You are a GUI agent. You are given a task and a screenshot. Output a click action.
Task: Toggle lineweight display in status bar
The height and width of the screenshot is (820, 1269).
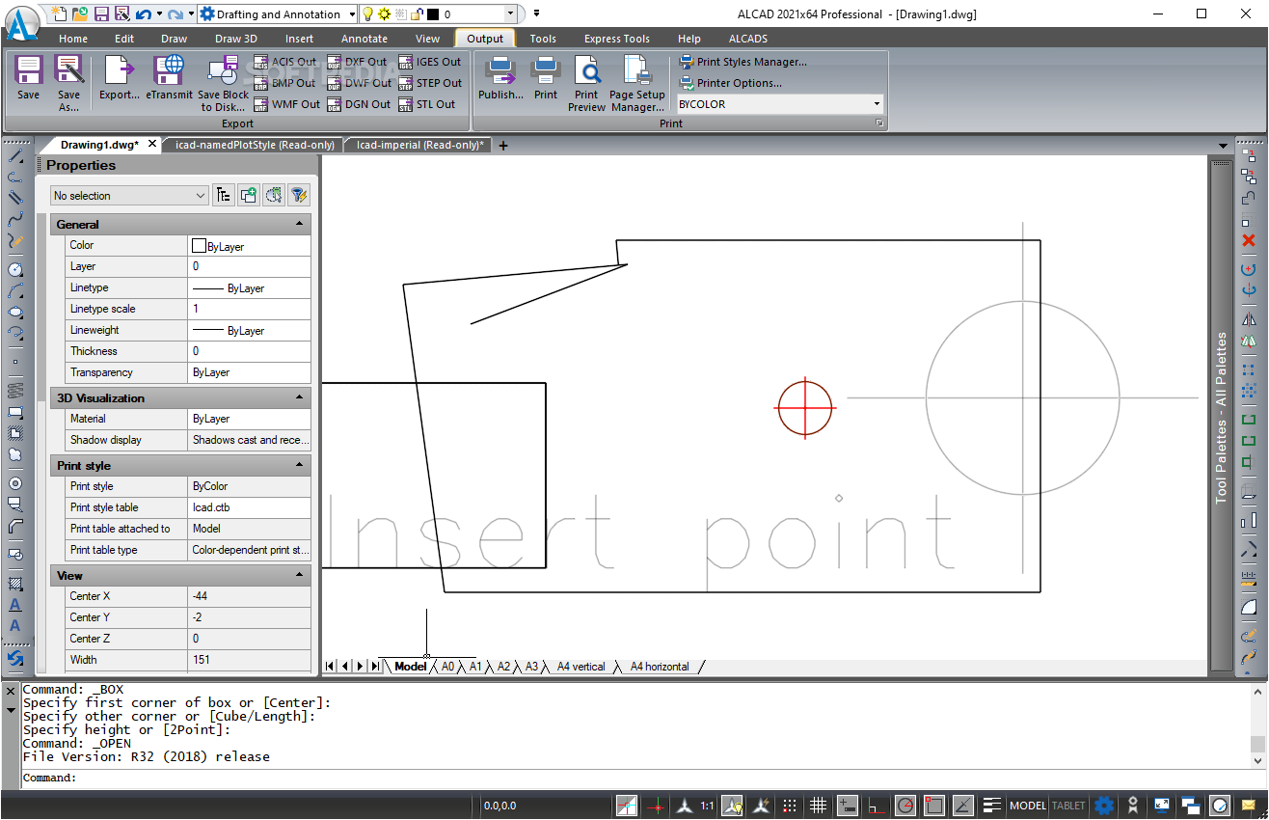(x=991, y=806)
